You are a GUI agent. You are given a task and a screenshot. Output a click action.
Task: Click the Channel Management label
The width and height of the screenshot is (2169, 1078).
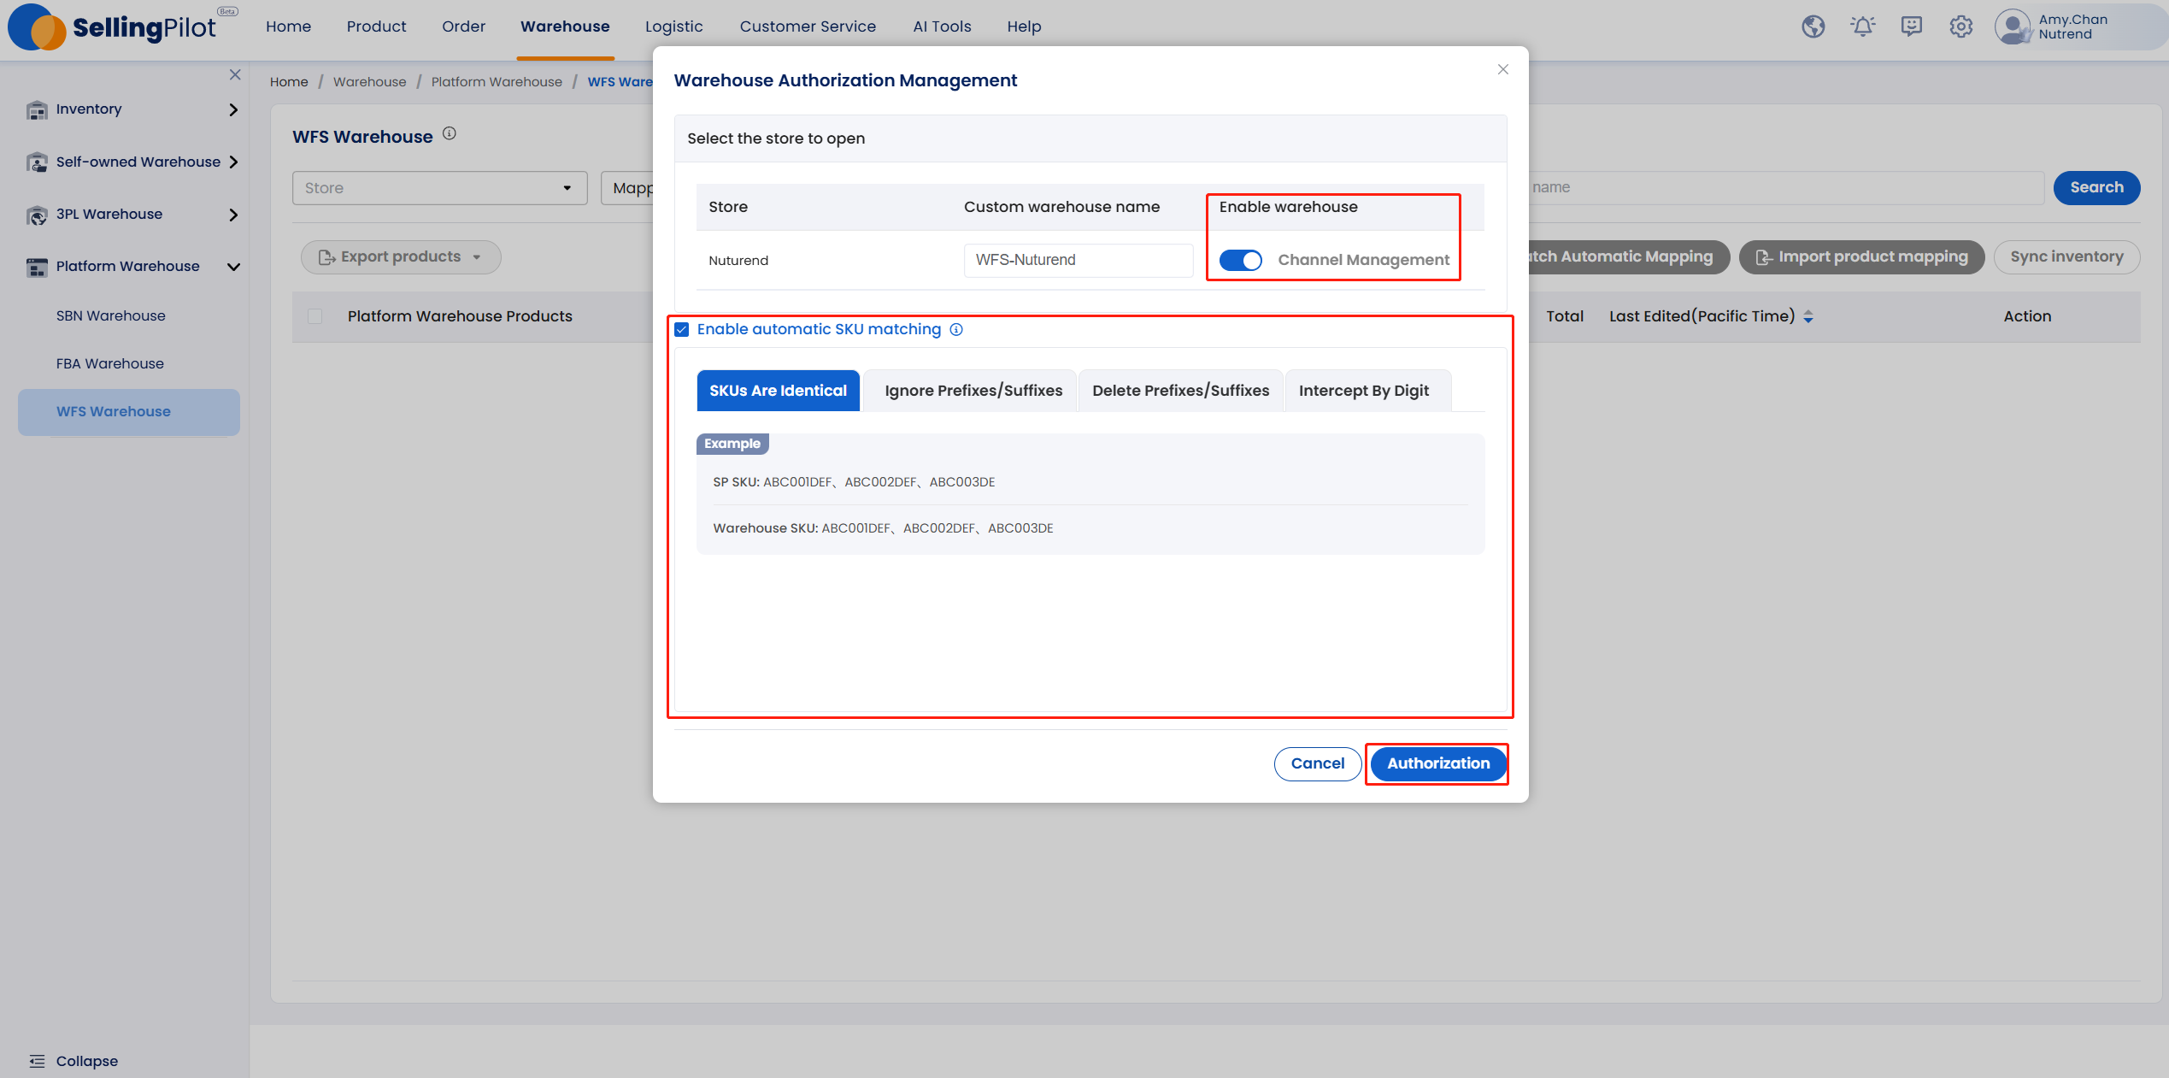(x=1363, y=260)
